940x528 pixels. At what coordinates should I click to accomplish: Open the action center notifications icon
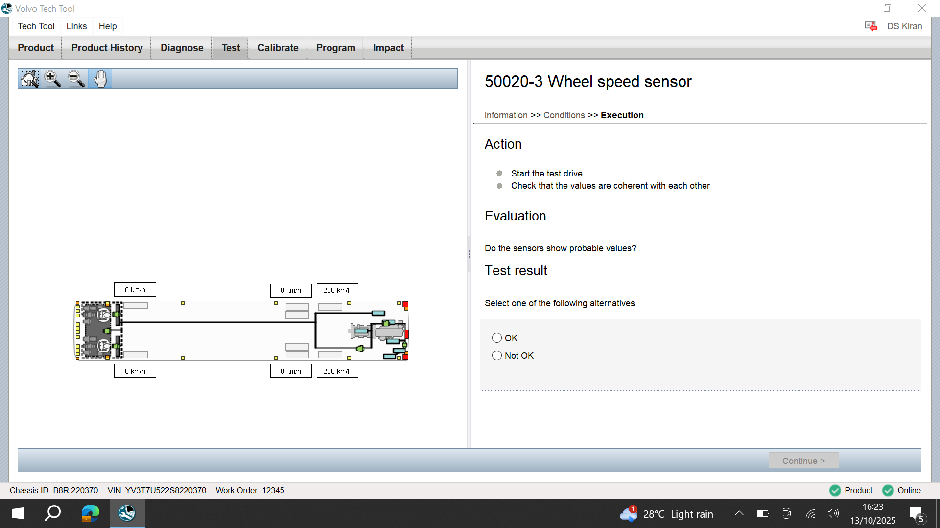(916, 514)
